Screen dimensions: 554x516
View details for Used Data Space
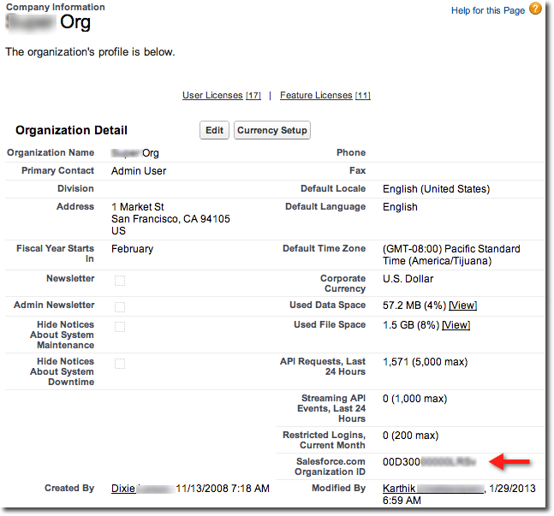463,305
